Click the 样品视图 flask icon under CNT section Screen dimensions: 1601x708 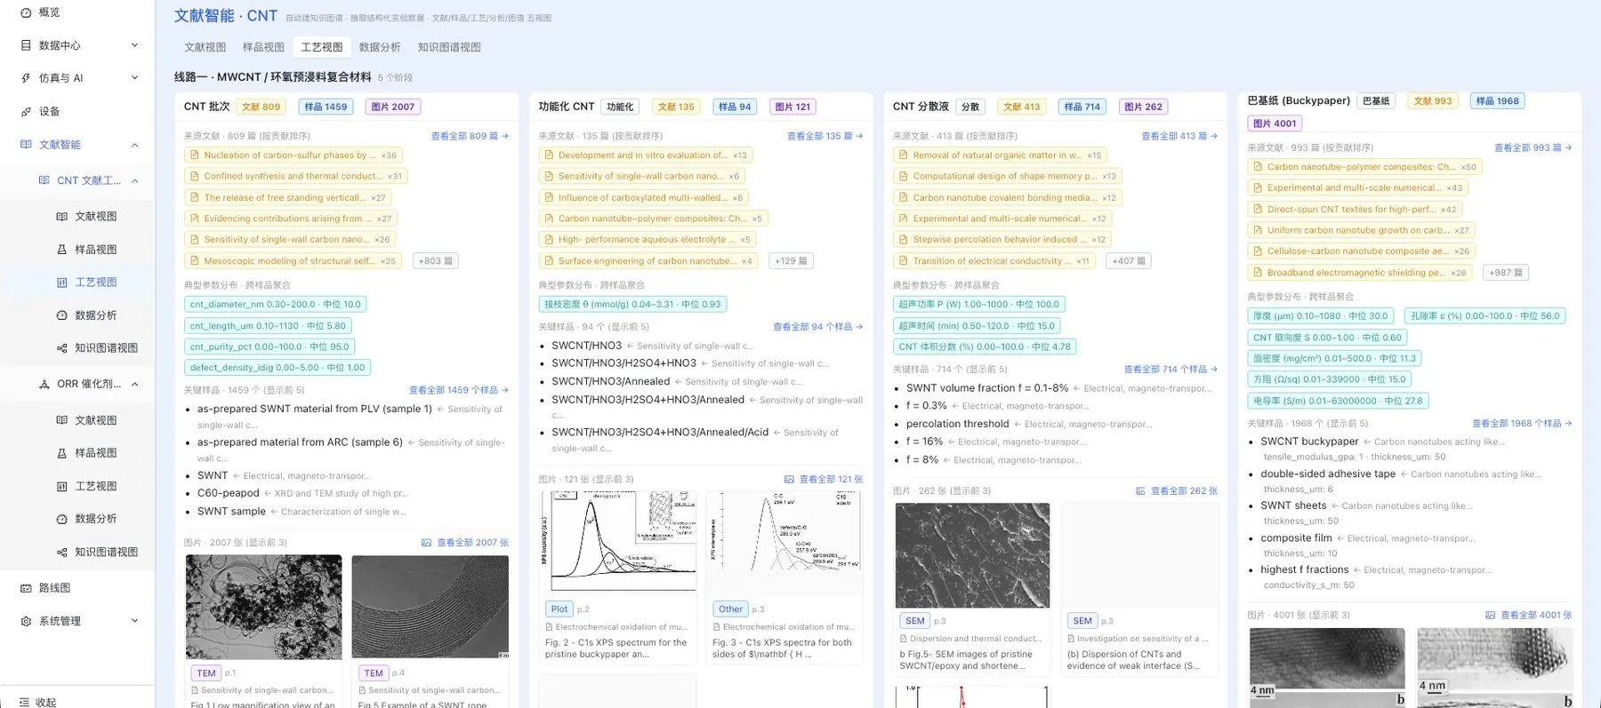pyautogui.click(x=61, y=250)
